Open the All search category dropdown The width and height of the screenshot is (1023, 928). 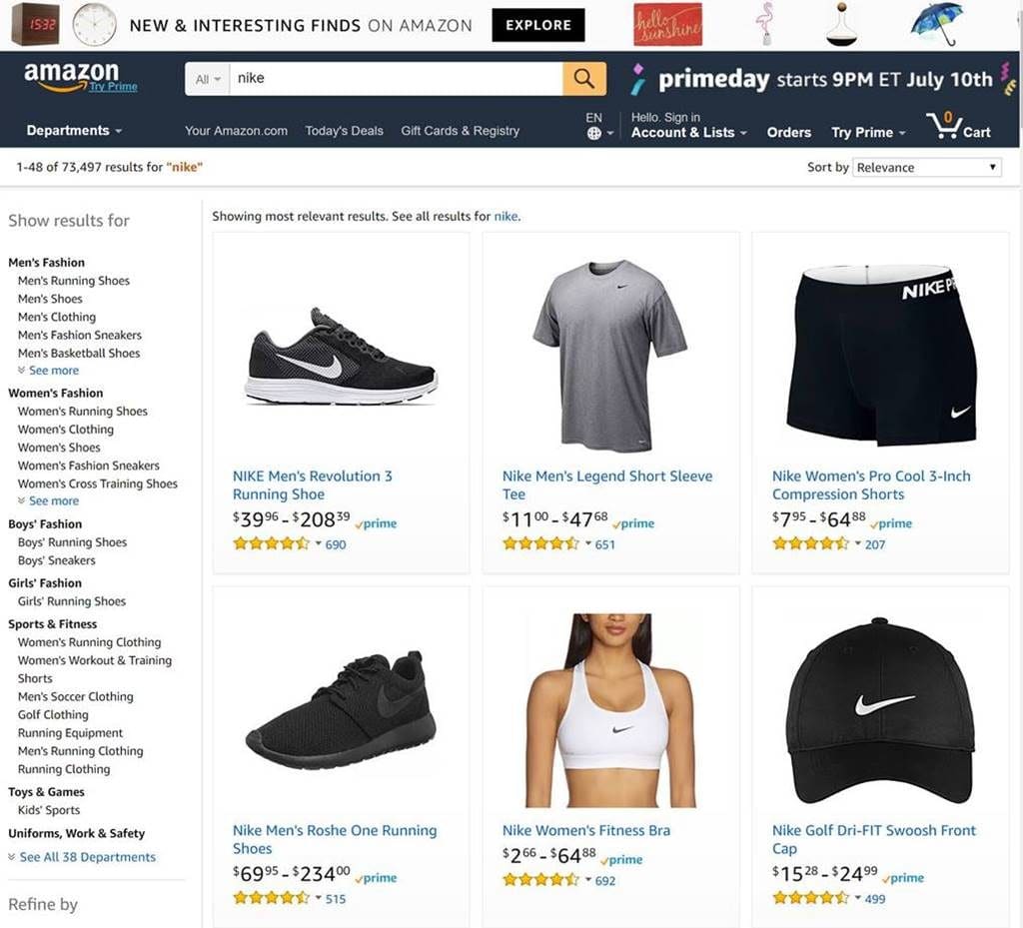coord(208,79)
